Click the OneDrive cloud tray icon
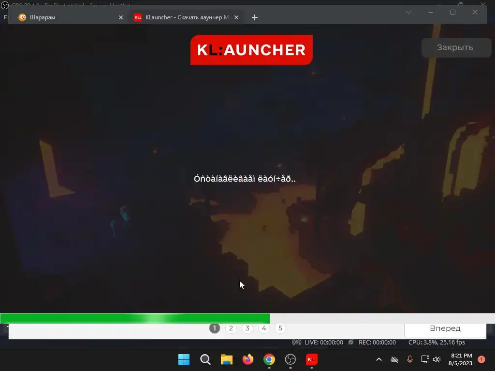 (394, 359)
